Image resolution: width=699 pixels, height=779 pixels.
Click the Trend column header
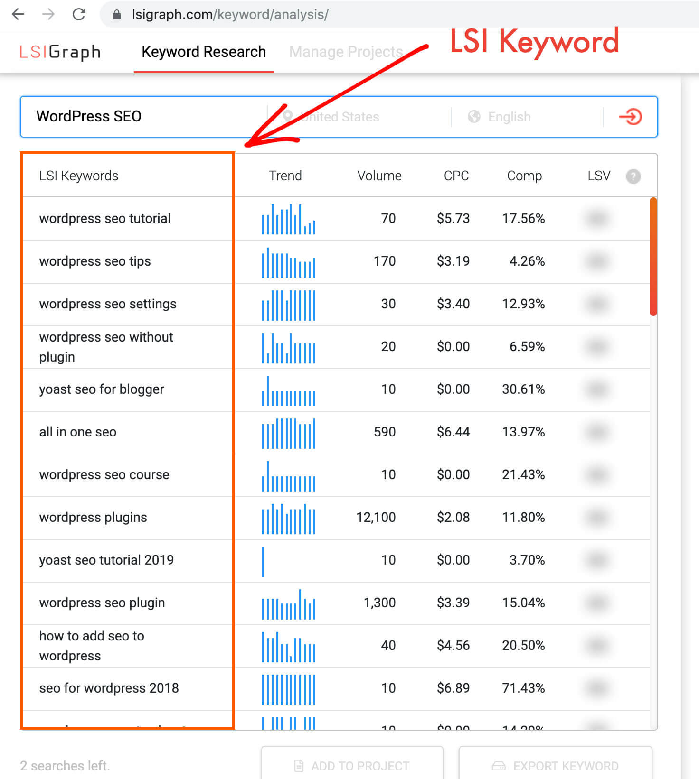click(x=285, y=176)
